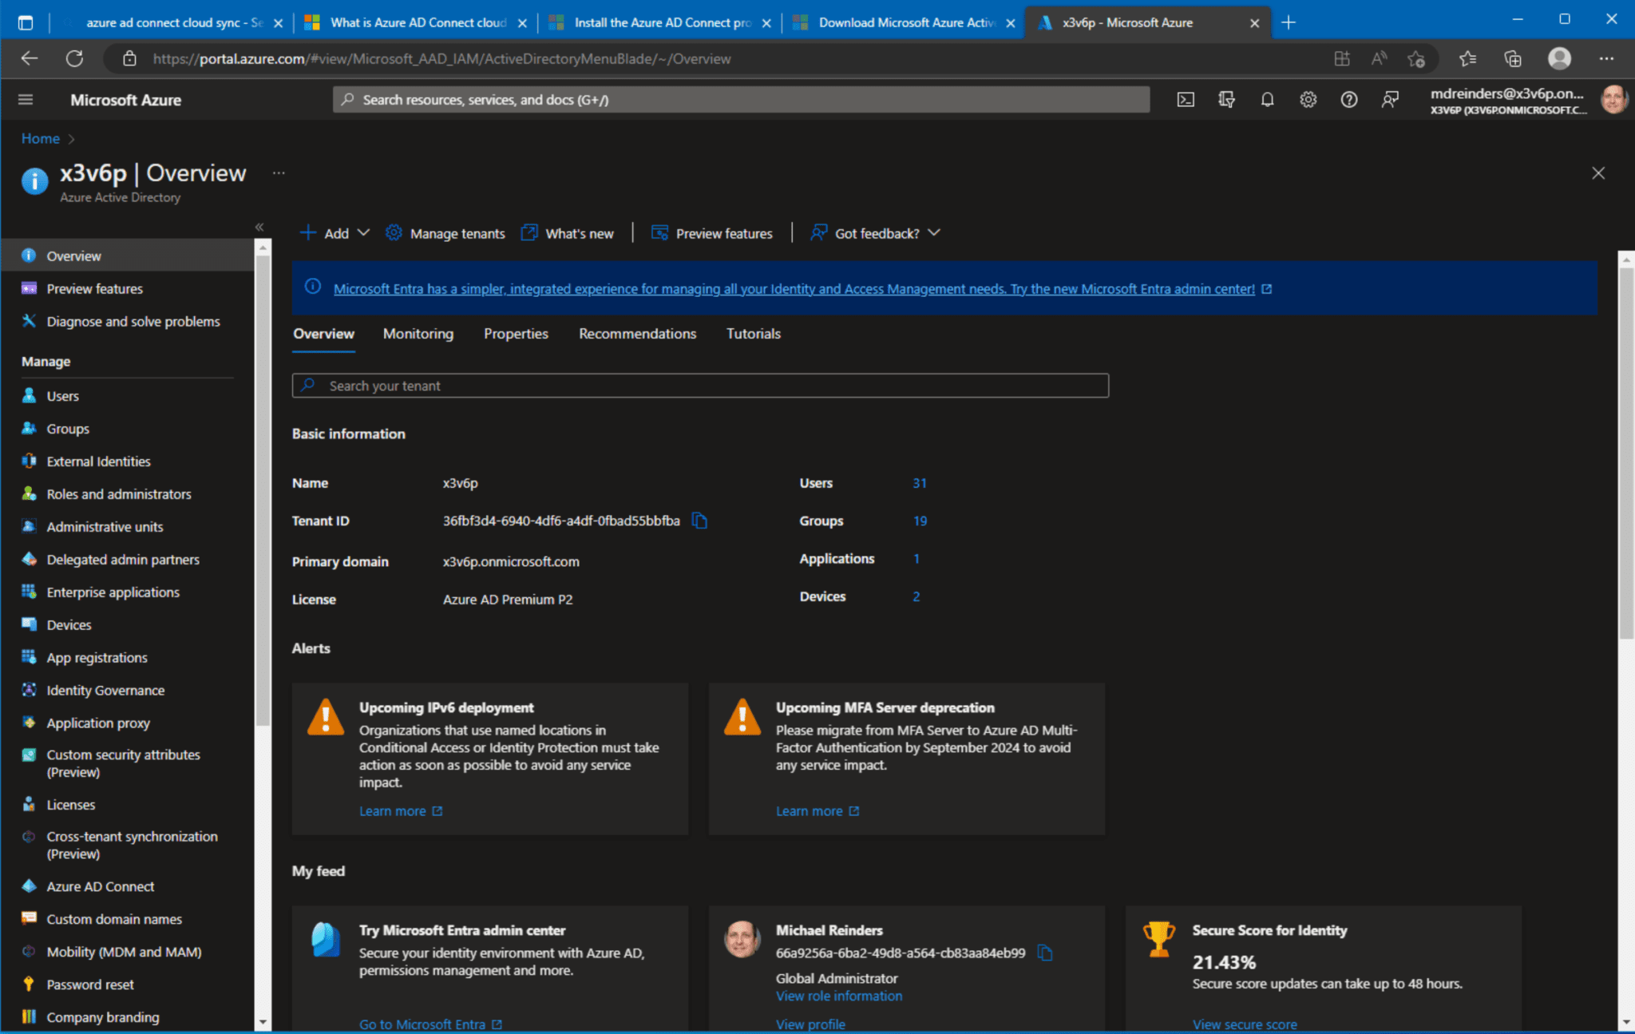This screenshot has height=1034, width=1635.
Task: Select Groups in the left sidebar
Action: pos(66,428)
